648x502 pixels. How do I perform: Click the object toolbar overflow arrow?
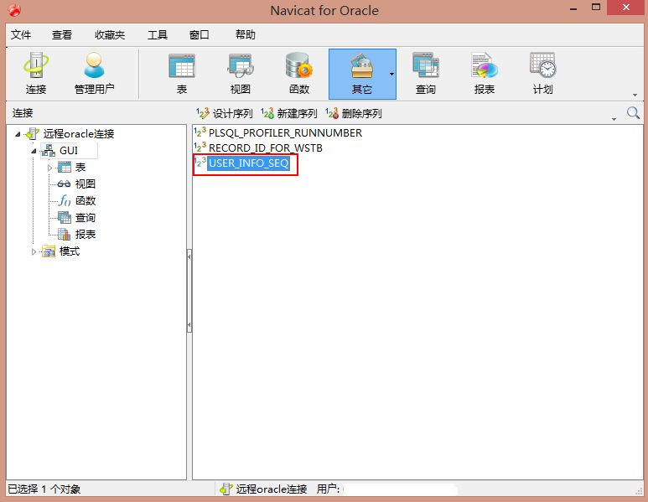tap(614, 119)
